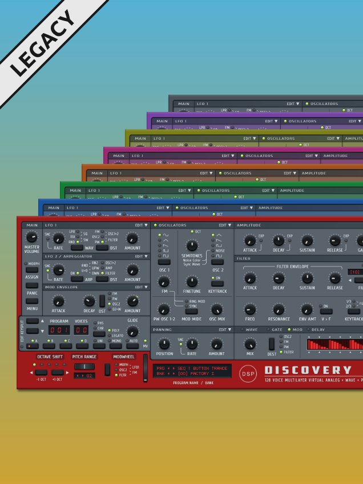The width and height of the screenshot is (363, 484).
Task: Click the PROGRAM number display 001
Action: (x=59, y=330)
